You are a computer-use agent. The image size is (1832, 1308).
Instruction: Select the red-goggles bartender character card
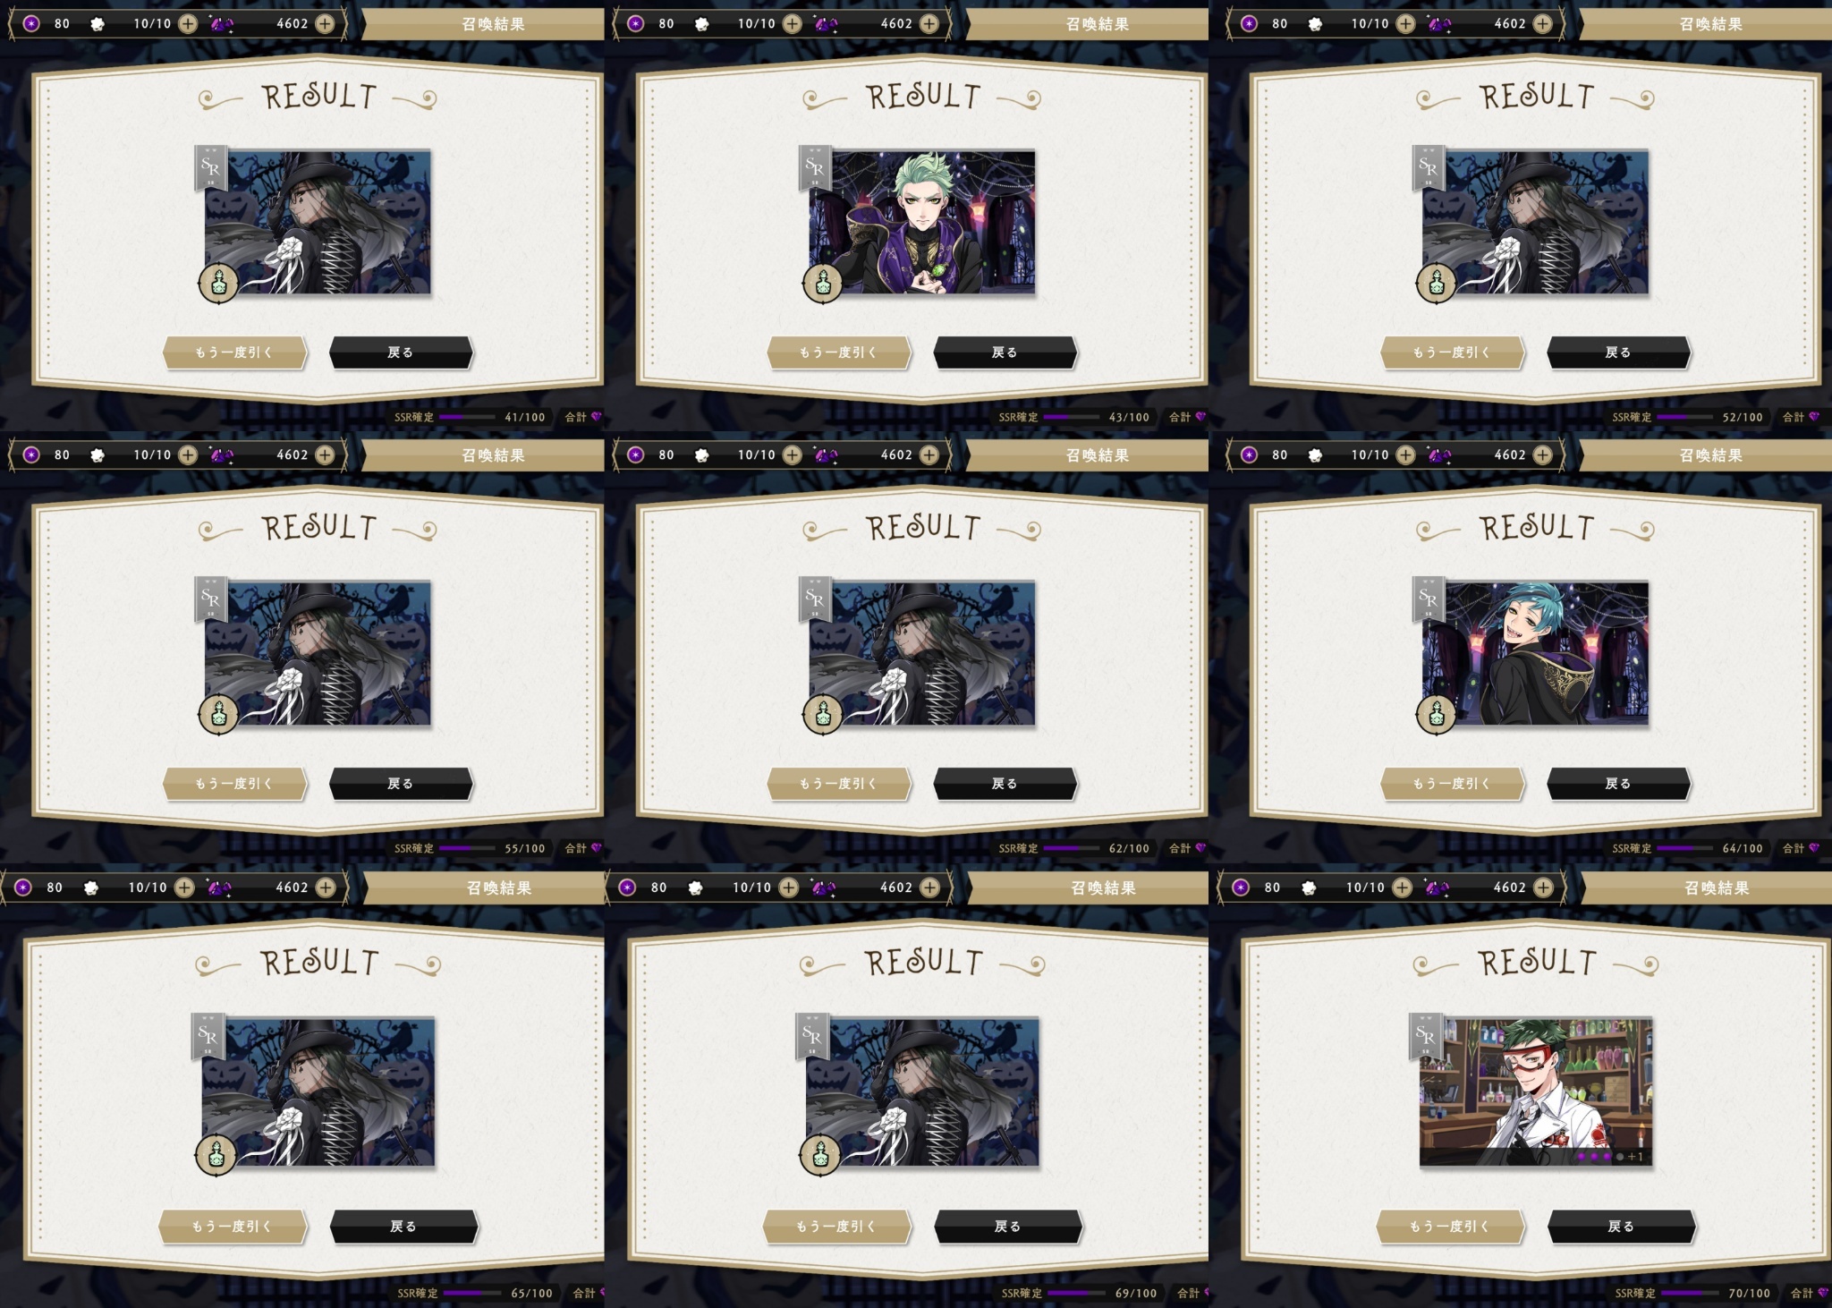1536,1091
